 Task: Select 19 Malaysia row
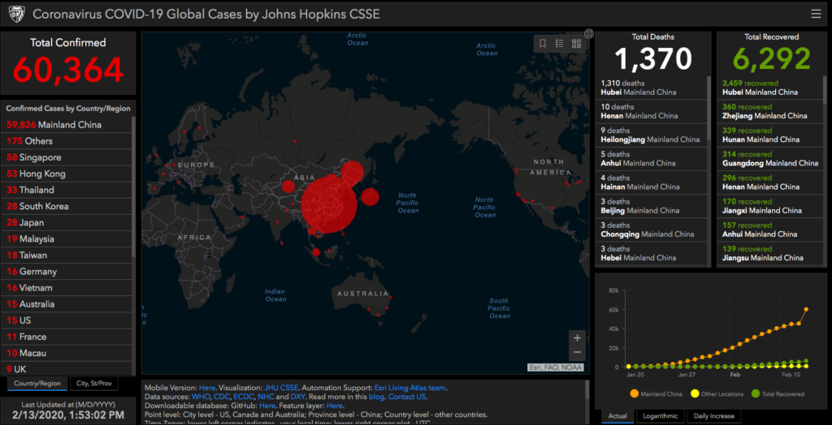click(68, 239)
